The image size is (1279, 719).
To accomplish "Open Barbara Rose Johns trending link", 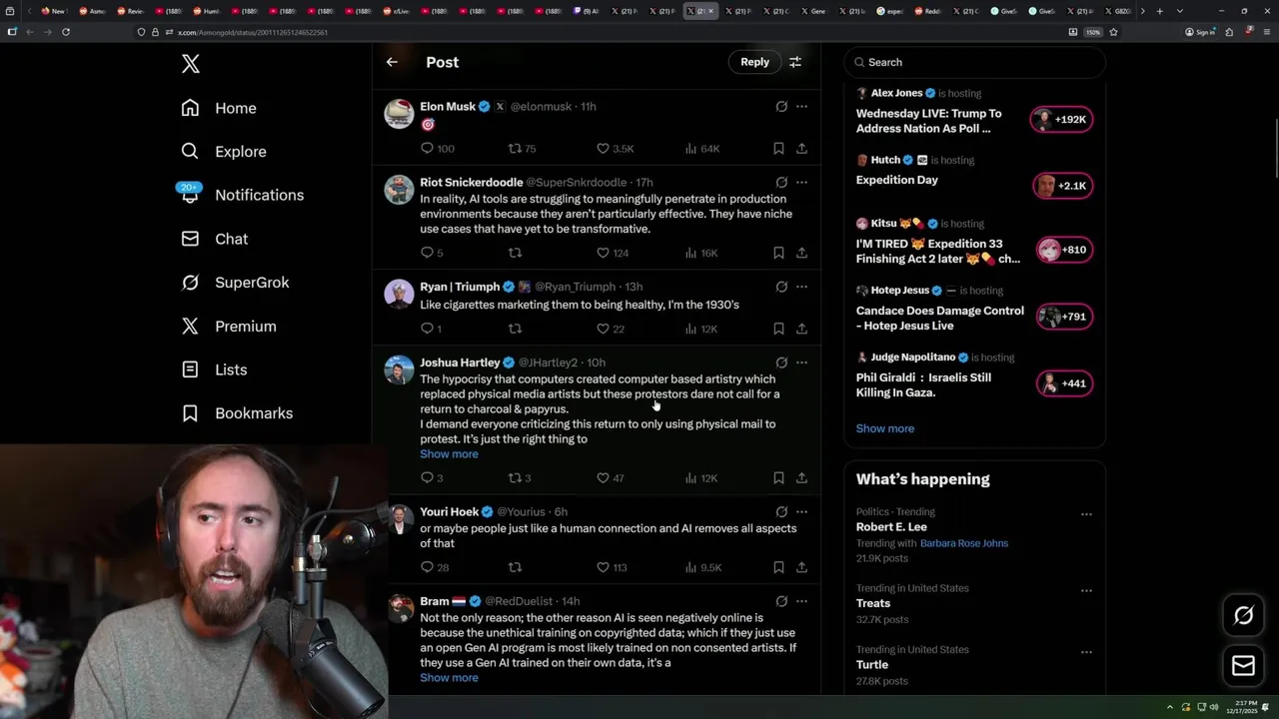I will pos(963,543).
